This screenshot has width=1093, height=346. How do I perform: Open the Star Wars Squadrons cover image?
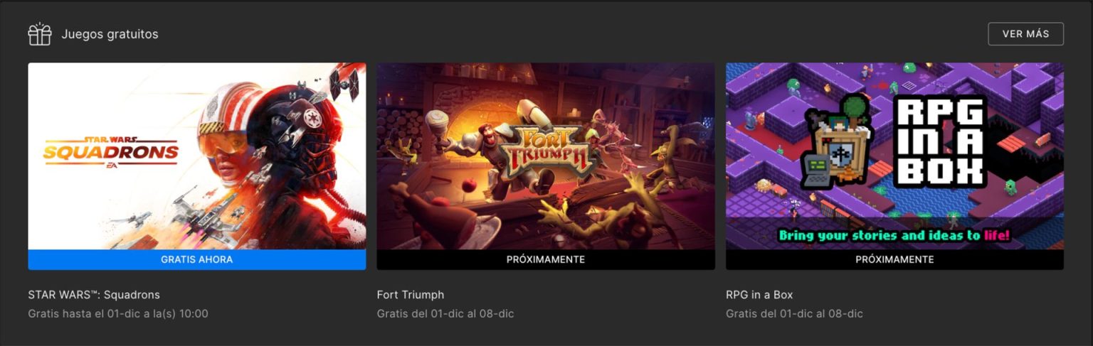point(197,156)
